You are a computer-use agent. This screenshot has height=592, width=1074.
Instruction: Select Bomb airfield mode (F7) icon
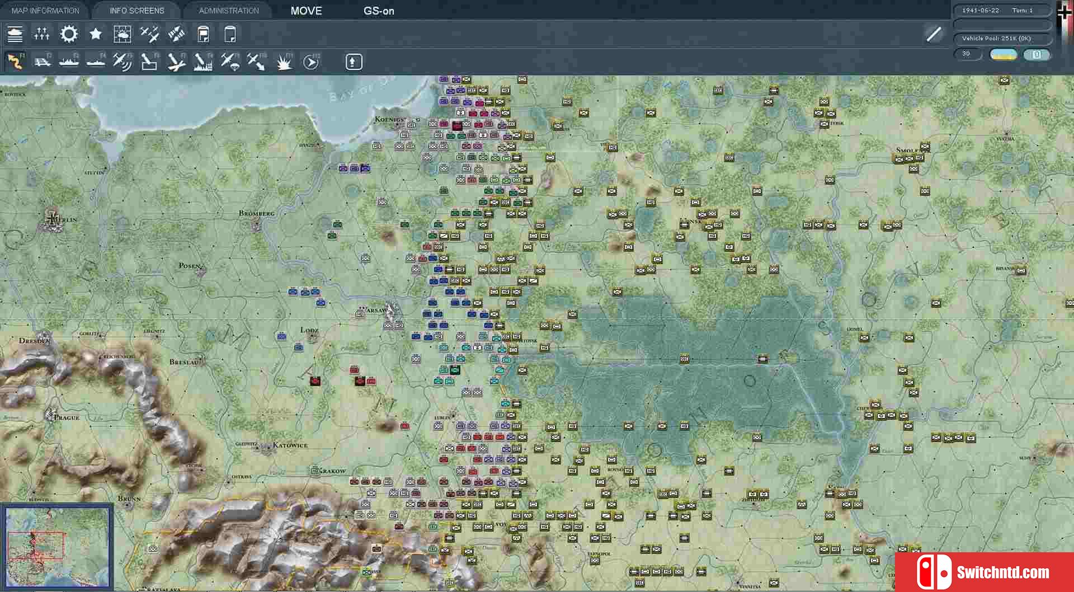pyautogui.click(x=176, y=62)
